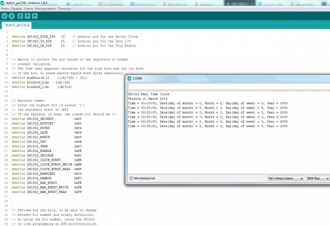This screenshot has height=226, width=330.
Task: Click the DS1302_RAM_BURST_WRITE line
Action: (x=47, y=187)
